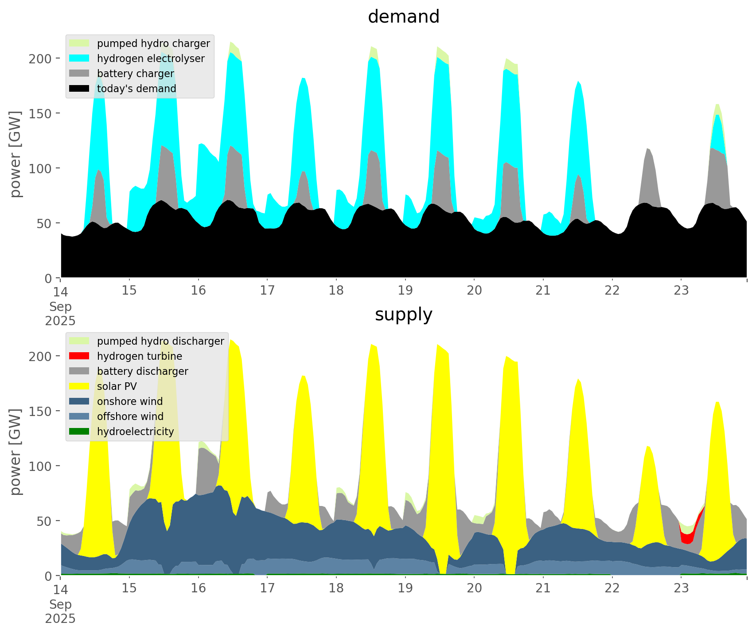
Task: Click the supply chart's "power [GW]" axis label
Action: click(x=16, y=452)
